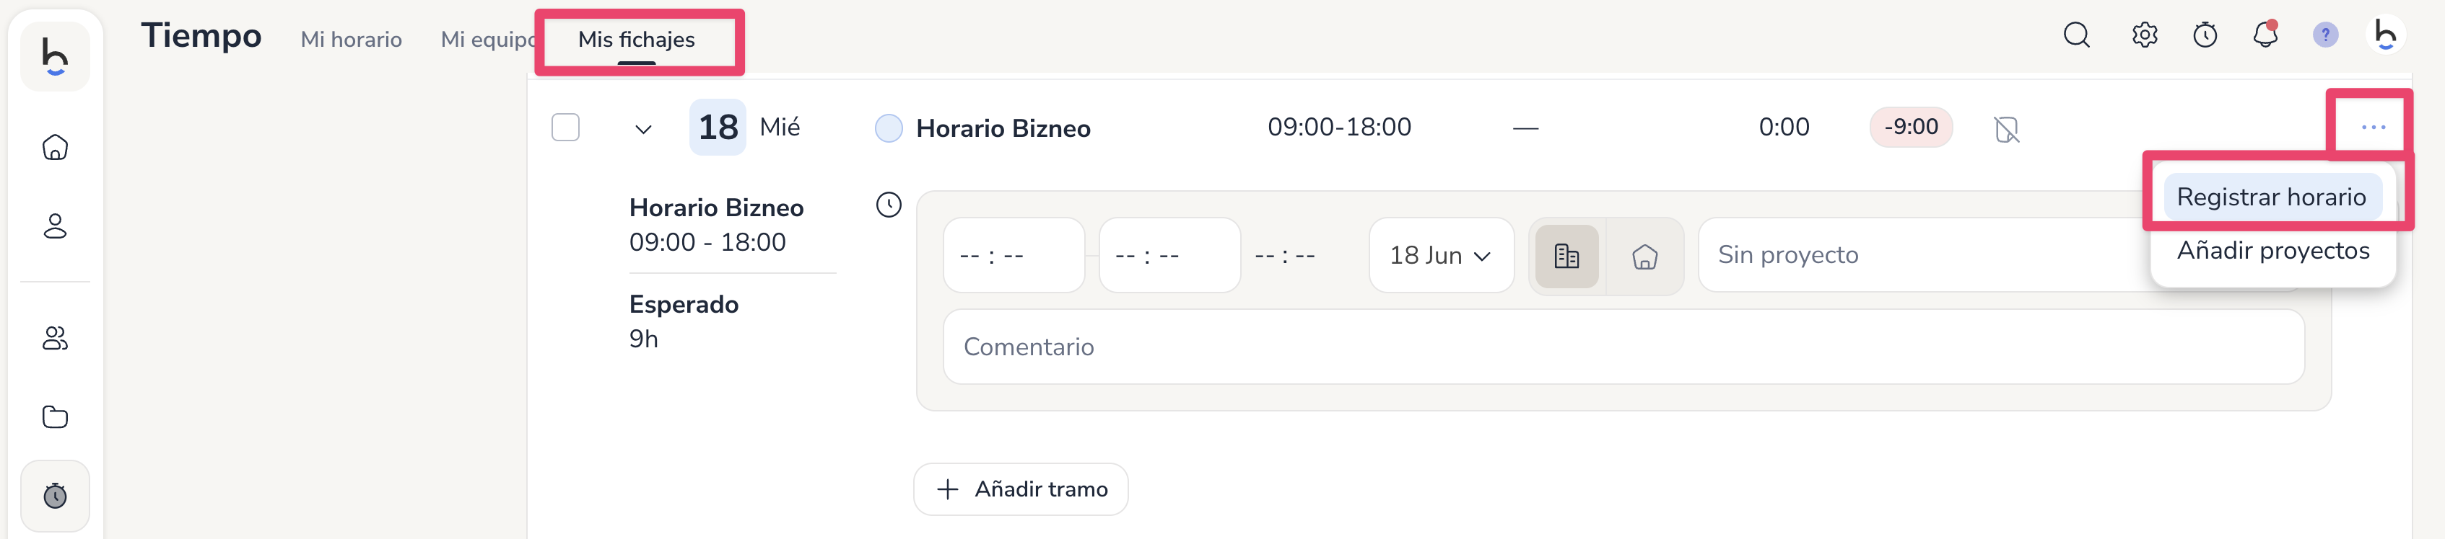
Task: Click the team people icon in sidebar
Action: point(55,338)
